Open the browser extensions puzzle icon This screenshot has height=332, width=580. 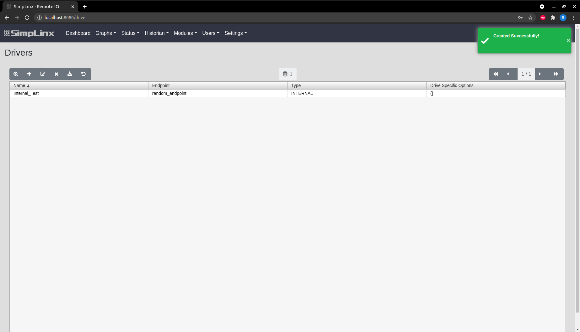click(x=553, y=18)
